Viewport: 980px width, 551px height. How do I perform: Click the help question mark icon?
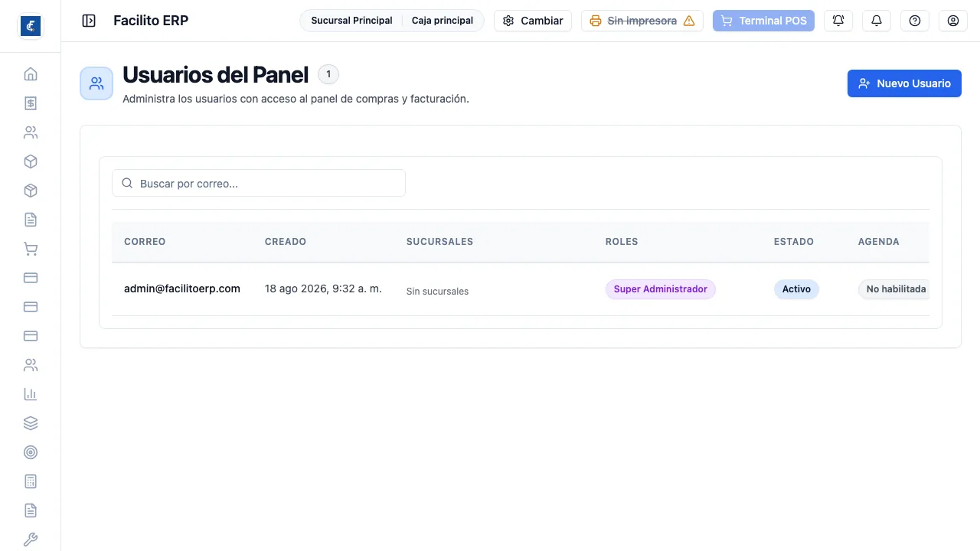pos(915,21)
